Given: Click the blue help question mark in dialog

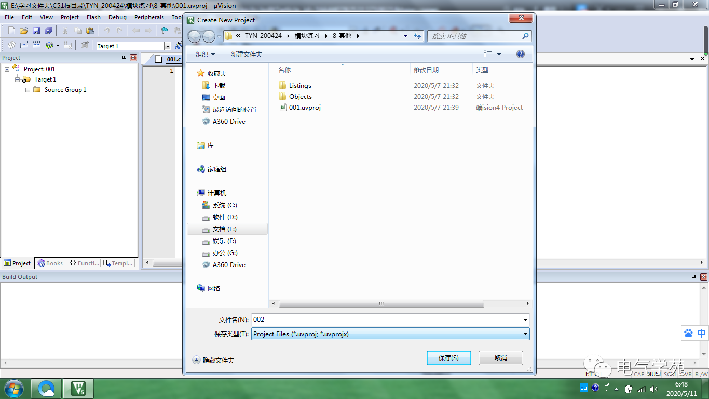Looking at the screenshot, I should tap(521, 54).
